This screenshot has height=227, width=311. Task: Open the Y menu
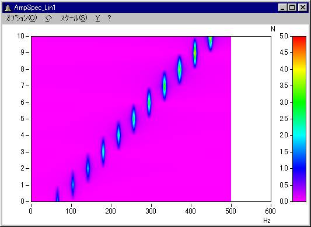[97, 18]
